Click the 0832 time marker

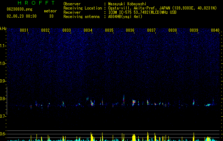(45, 30)
